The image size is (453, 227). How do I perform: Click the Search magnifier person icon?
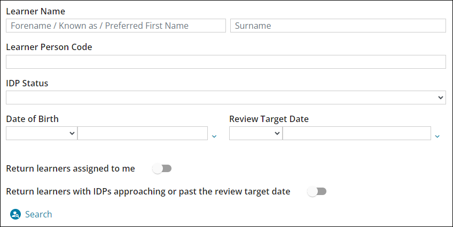click(15, 214)
